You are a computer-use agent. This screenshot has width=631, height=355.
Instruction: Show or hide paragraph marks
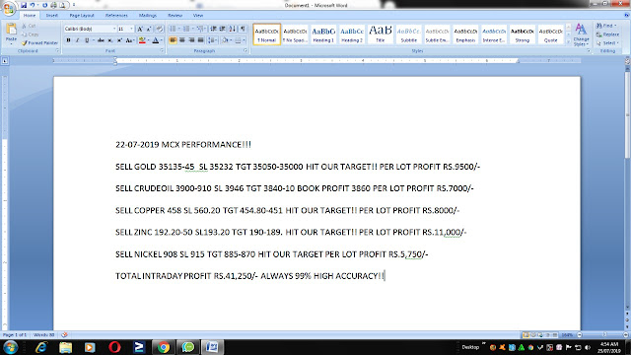point(243,29)
